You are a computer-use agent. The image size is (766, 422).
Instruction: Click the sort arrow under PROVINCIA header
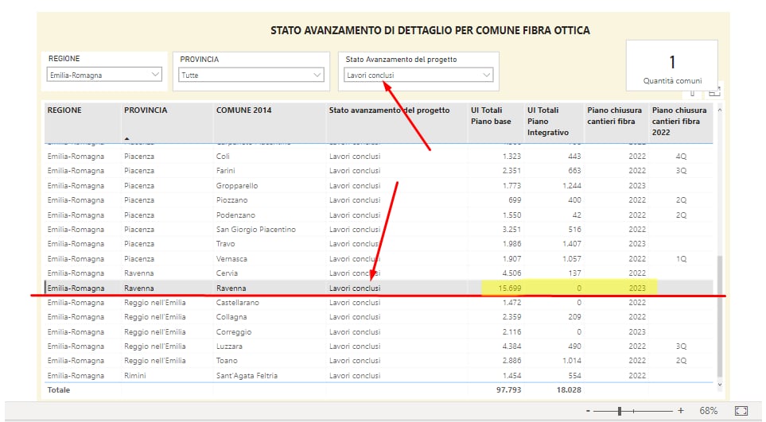coord(126,138)
